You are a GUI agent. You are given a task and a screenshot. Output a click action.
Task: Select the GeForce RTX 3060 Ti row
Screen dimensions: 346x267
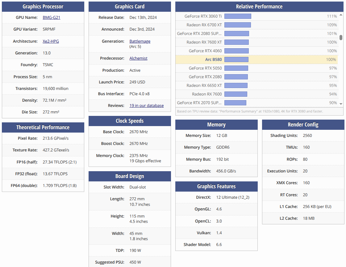coord(256,16)
